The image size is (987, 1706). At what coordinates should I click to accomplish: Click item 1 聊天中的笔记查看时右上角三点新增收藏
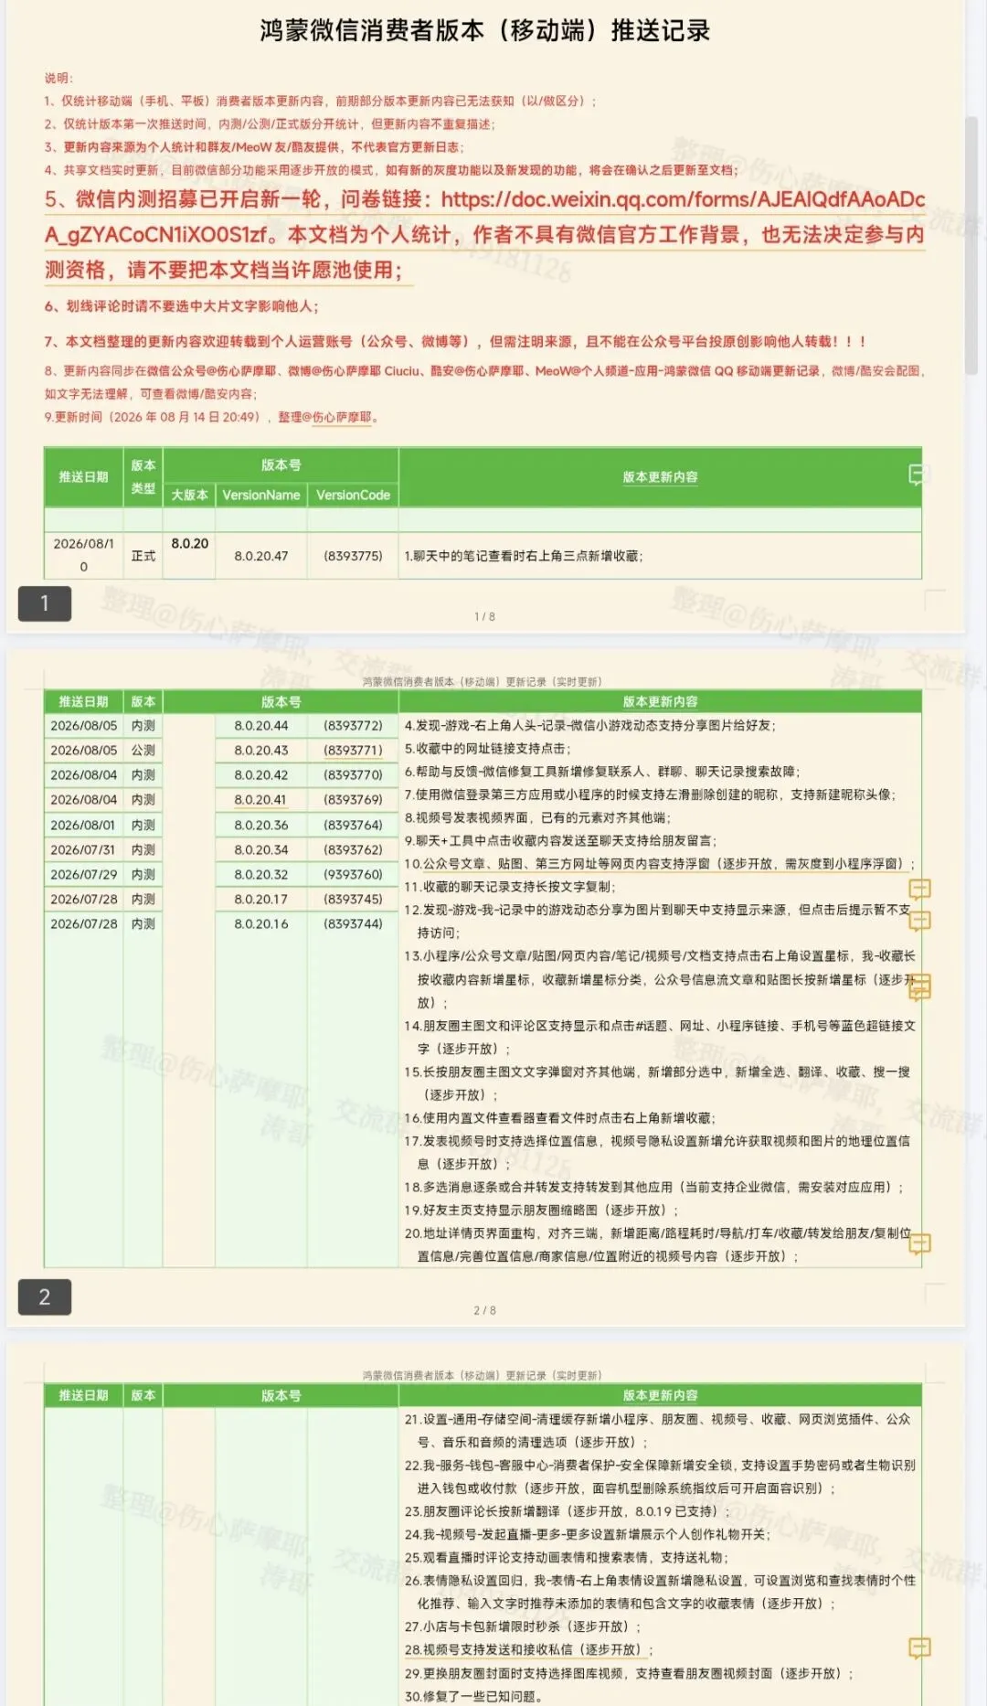(524, 555)
